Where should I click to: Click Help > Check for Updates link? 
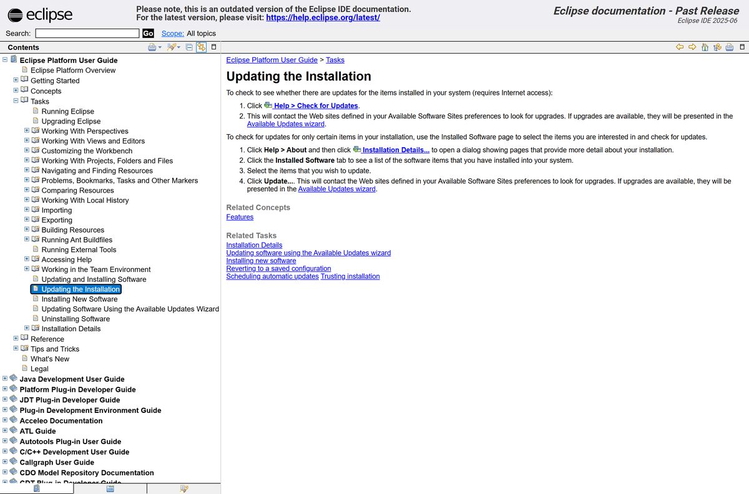click(x=316, y=105)
